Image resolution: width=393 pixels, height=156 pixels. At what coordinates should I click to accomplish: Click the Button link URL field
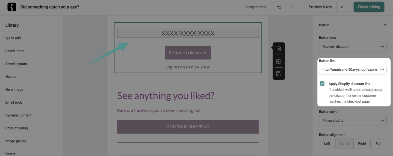coord(349,70)
